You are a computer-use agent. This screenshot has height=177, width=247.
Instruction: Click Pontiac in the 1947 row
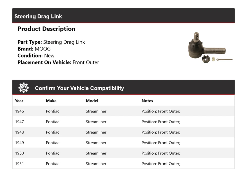click(52, 122)
